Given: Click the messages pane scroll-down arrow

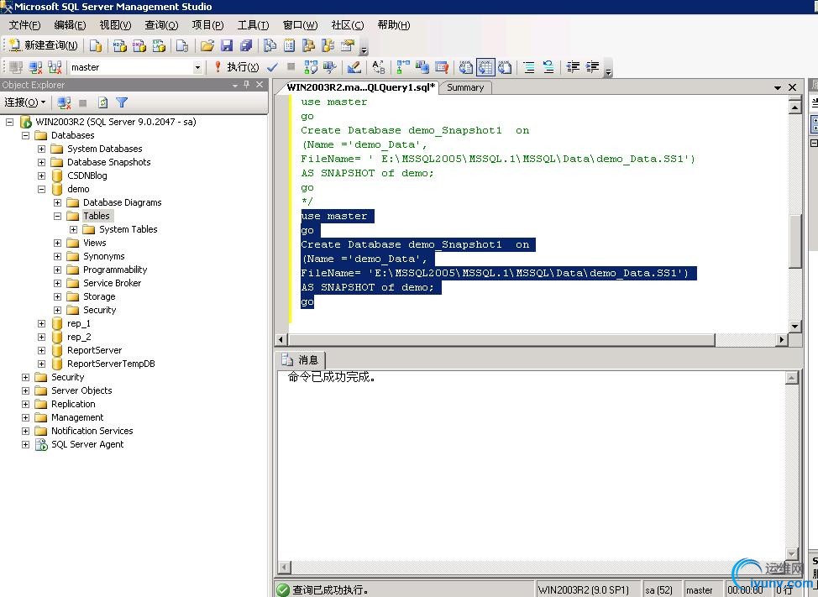Looking at the screenshot, I should (792, 553).
